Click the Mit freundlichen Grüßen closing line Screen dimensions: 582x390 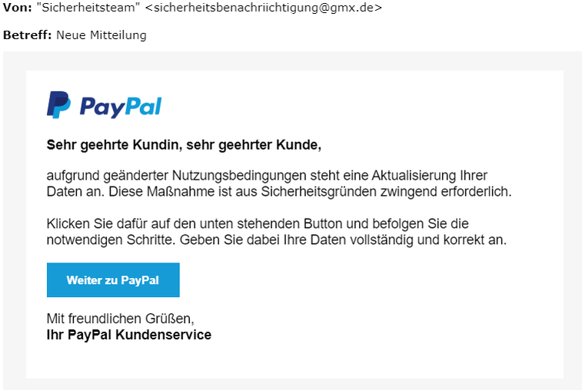point(120,319)
